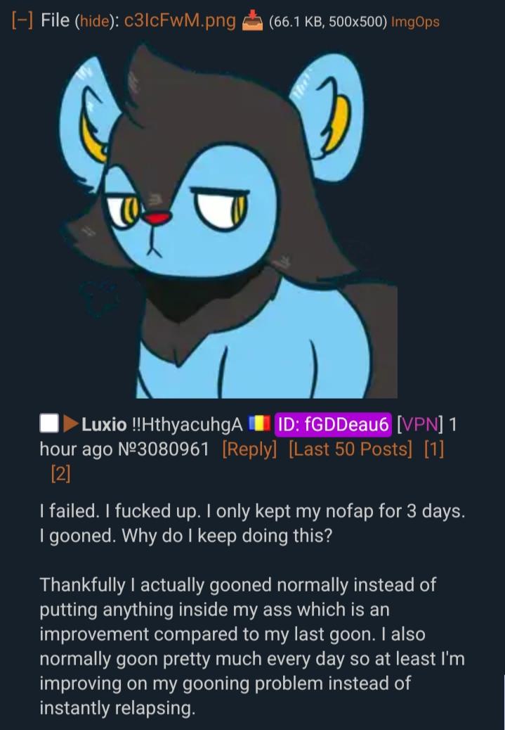Download the image via the tray icon

253,20
